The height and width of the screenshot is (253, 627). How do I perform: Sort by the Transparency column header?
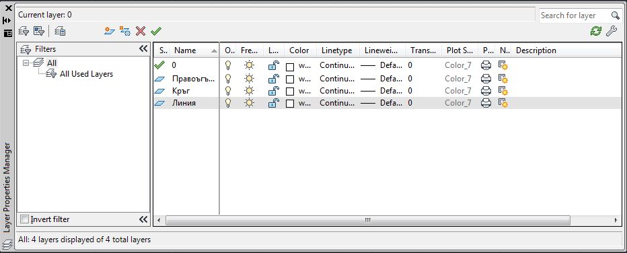coord(423,50)
